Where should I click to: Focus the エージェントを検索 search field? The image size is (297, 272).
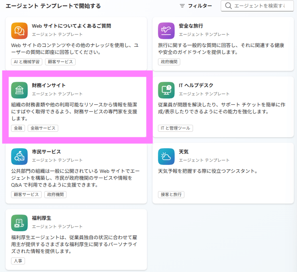257,6
